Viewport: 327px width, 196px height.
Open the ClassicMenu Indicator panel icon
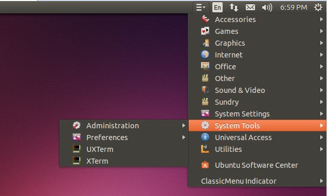click(x=201, y=8)
